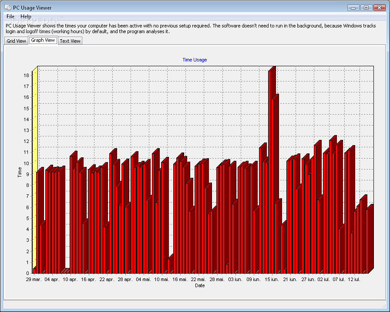Click the 0 value on Time axis
This screenshot has width=390, height=312.
27,273
